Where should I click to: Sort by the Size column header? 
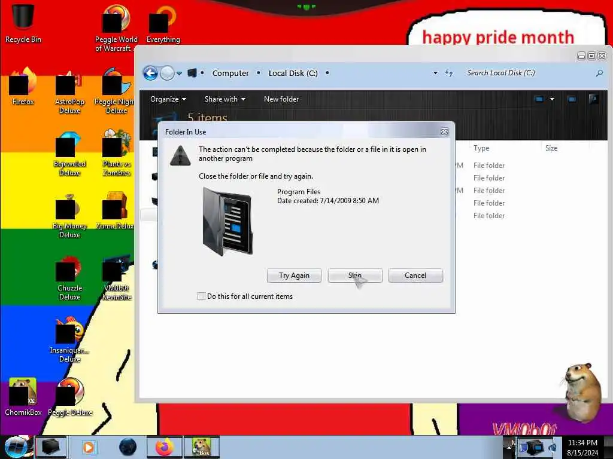tap(551, 148)
